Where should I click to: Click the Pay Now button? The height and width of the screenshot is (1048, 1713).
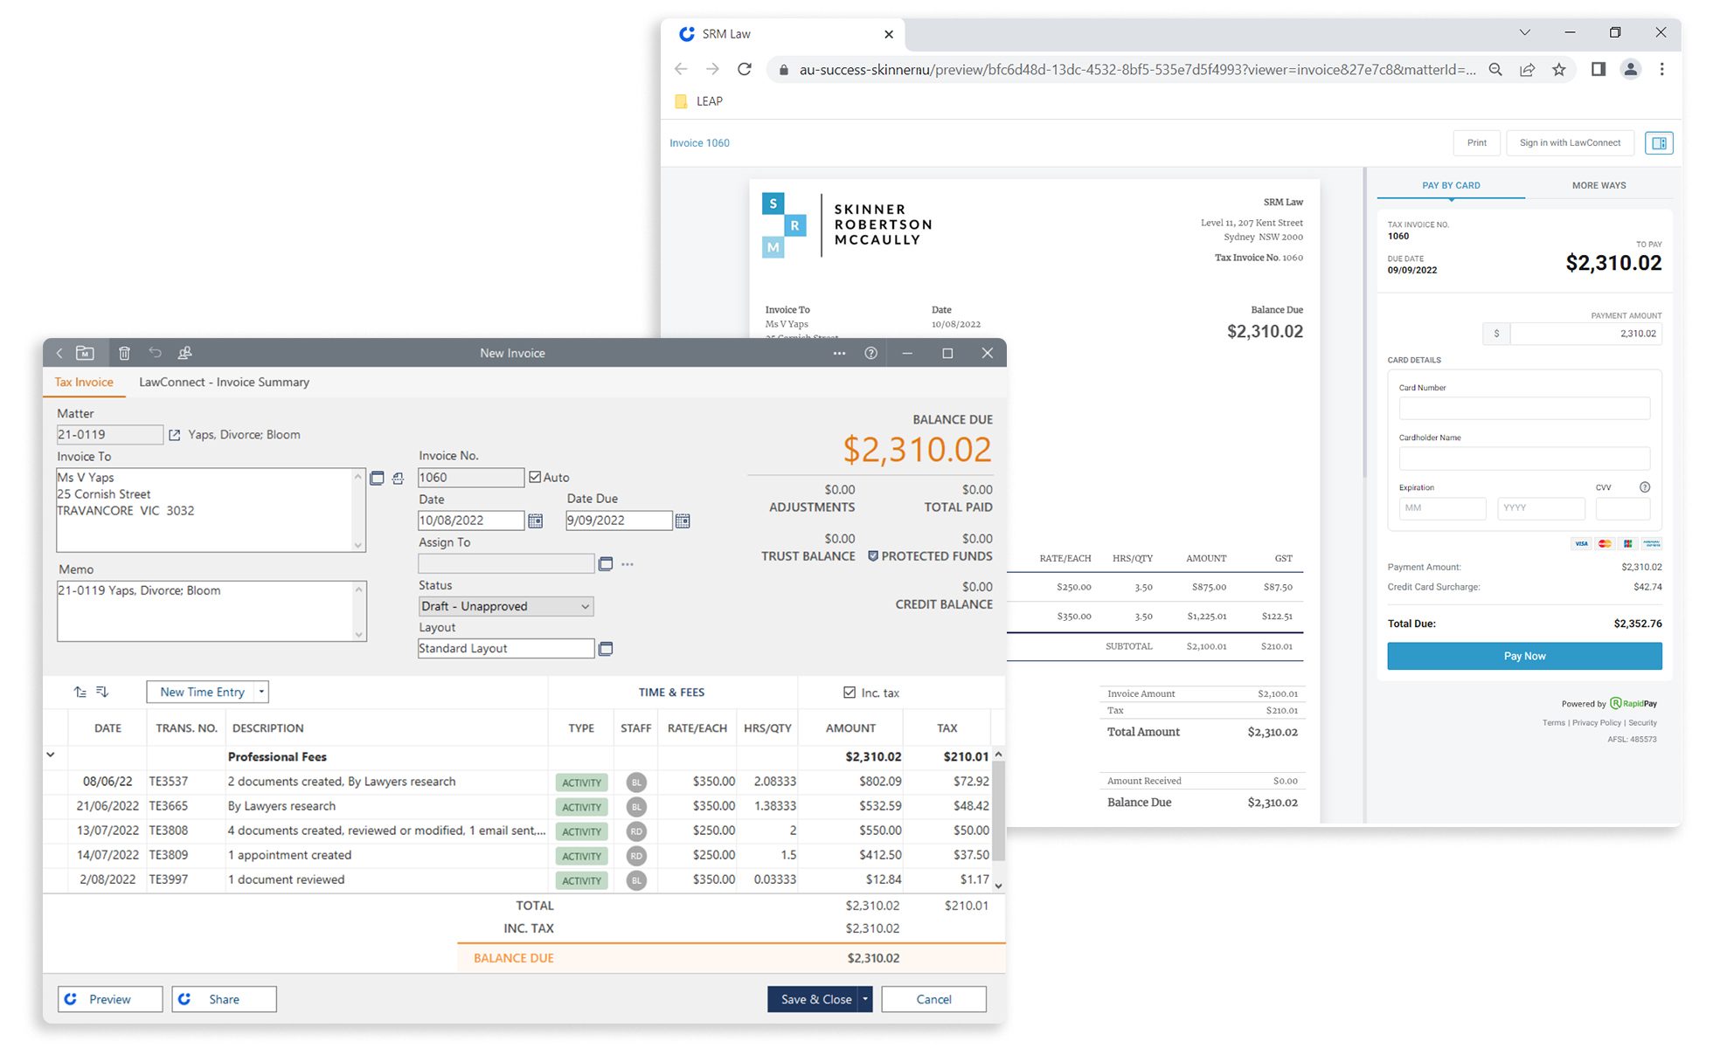point(1524,656)
